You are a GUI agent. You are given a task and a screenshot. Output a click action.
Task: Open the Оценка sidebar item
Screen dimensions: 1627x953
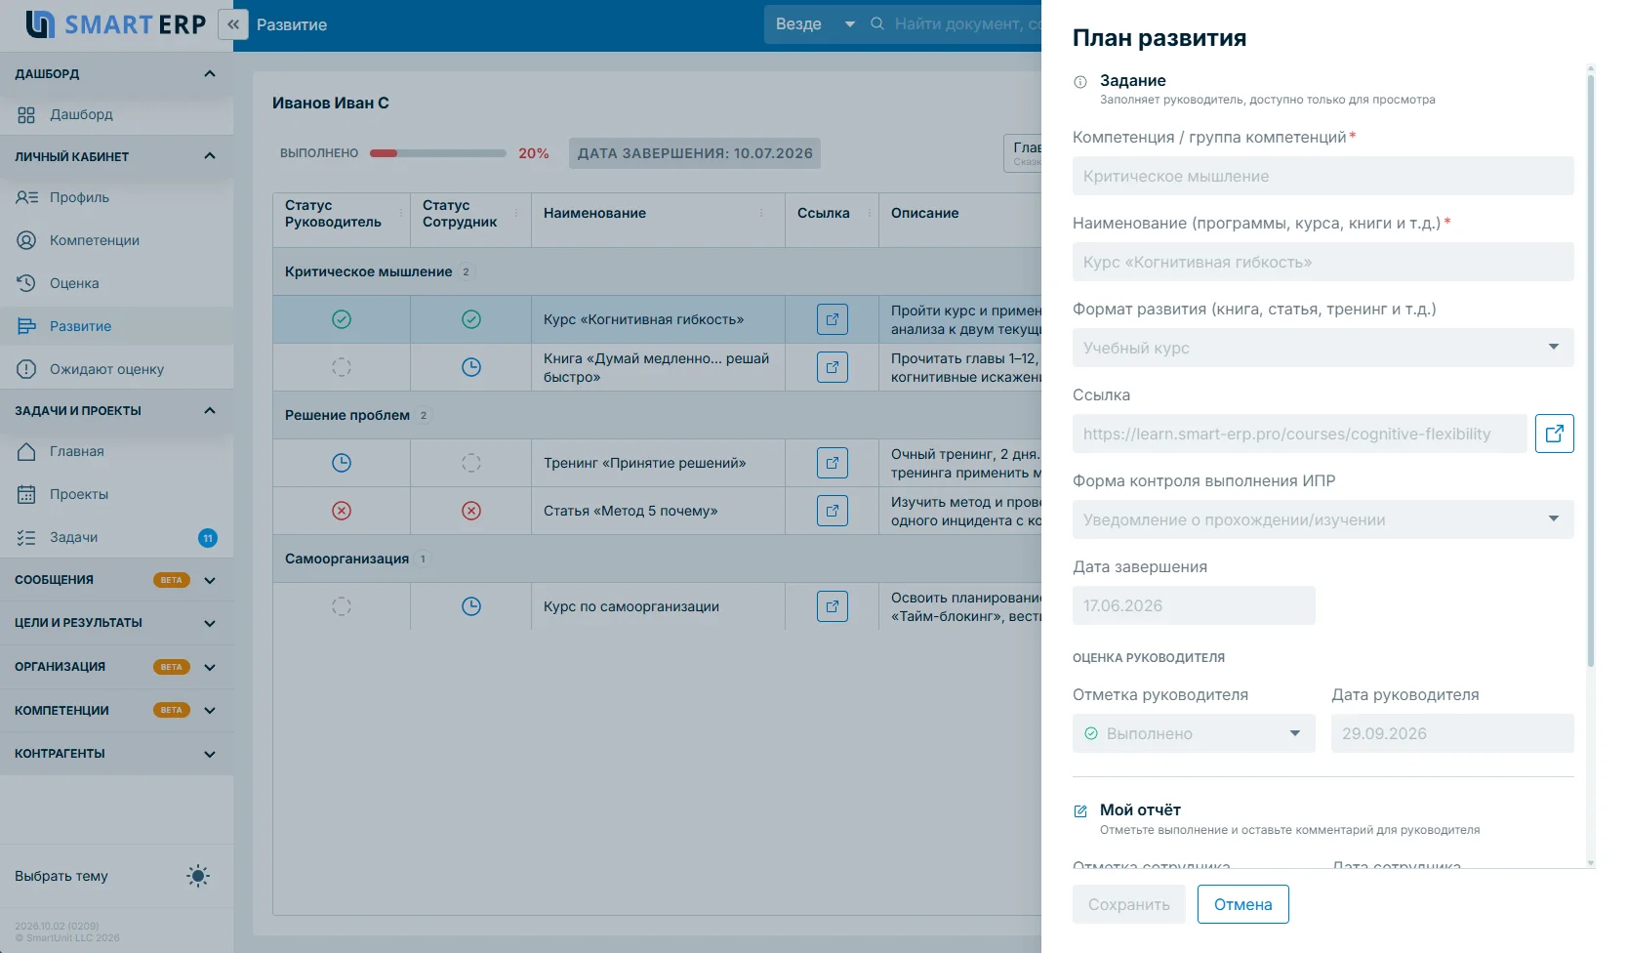[x=116, y=283]
